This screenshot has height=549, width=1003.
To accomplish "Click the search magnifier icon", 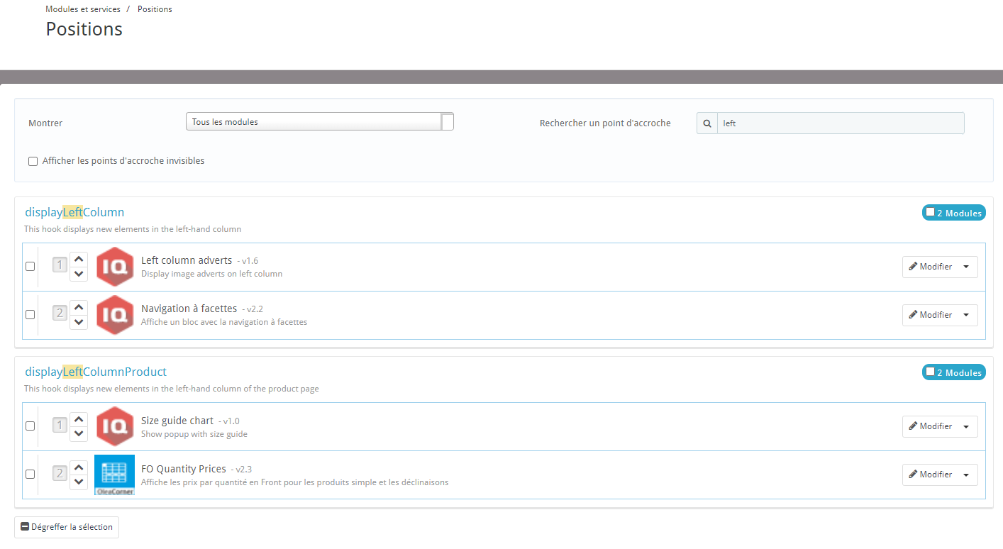I will click(x=707, y=123).
